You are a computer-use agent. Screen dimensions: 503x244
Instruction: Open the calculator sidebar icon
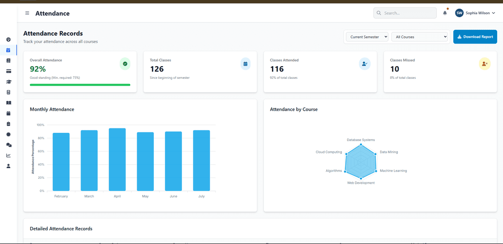9,92
